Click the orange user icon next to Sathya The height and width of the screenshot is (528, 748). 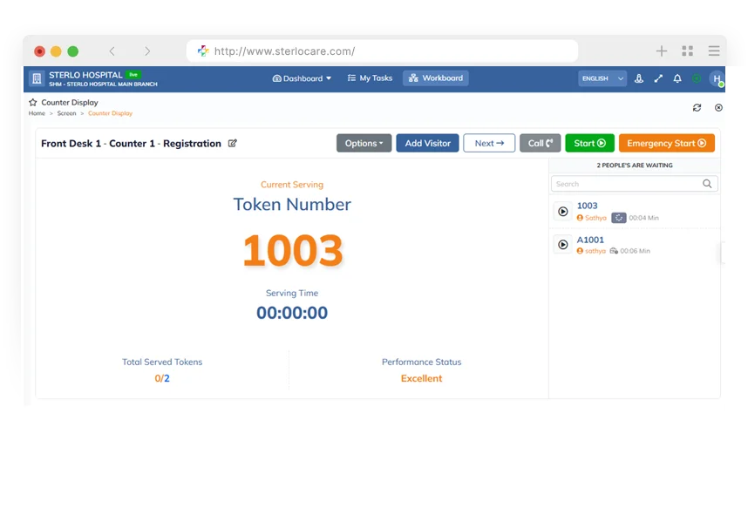(580, 218)
